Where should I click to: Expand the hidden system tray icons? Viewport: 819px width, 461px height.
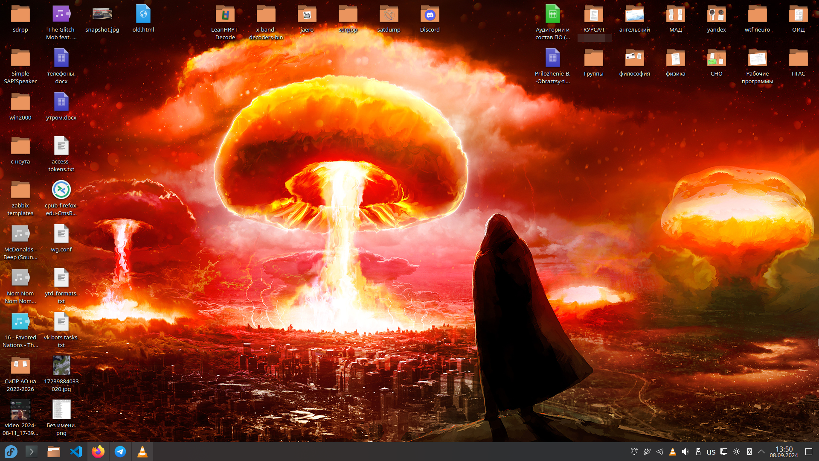click(761, 452)
